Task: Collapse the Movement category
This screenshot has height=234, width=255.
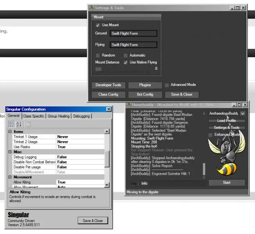Action: 10,177
